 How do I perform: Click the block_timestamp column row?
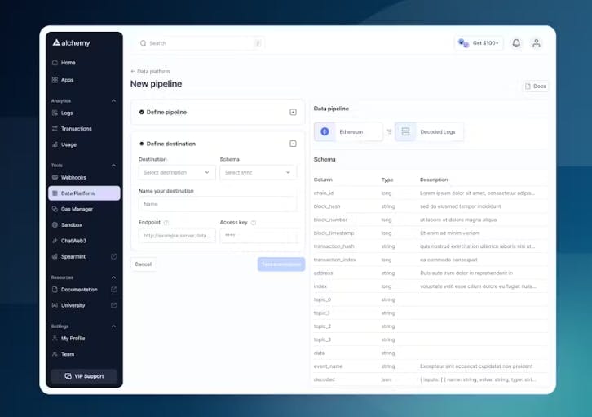[431, 233]
